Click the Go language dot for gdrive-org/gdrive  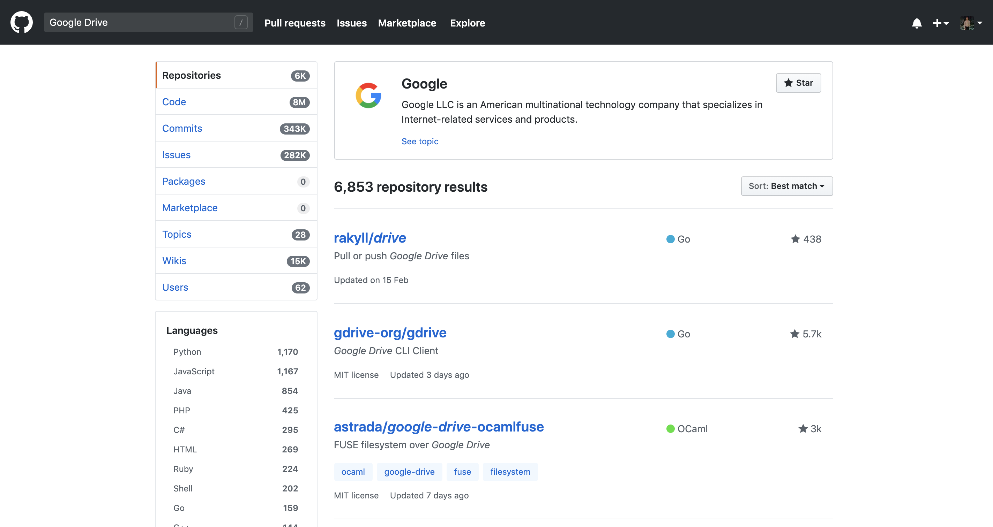coord(670,334)
